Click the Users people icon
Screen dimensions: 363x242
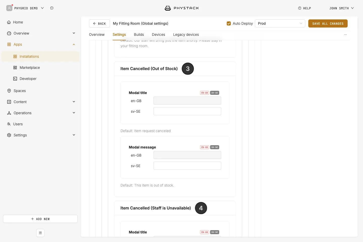pyautogui.click(x=9, y=124)
